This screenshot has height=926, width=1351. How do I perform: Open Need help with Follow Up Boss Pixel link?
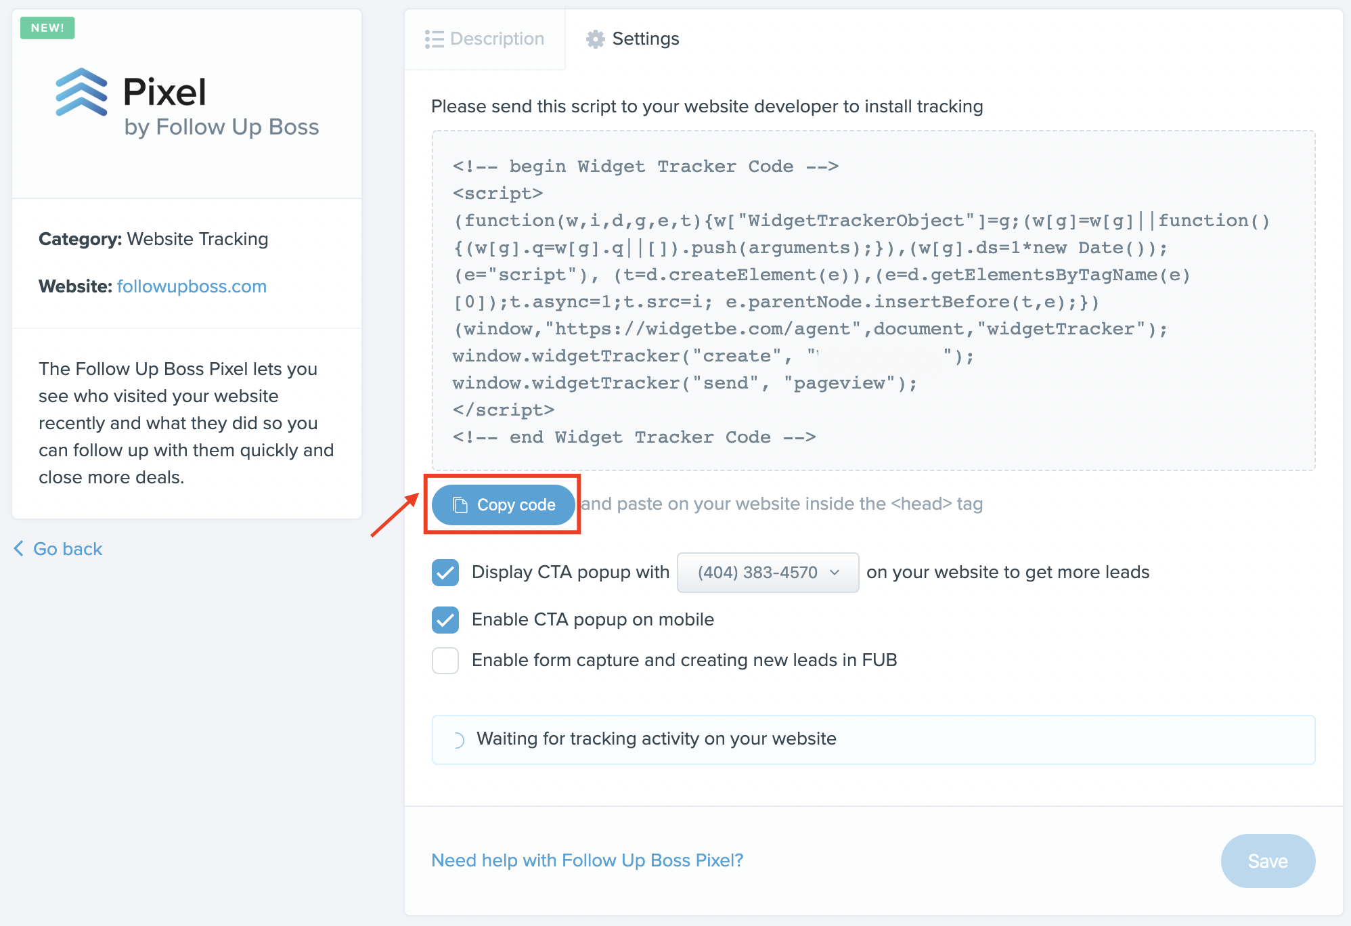588,860
